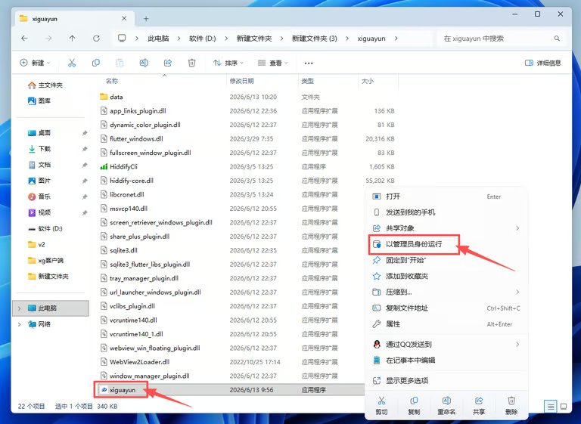This screenshot has width=581, height=424.
Task: Choose 属性 in the context menu
Action: (x=446, y=323)
